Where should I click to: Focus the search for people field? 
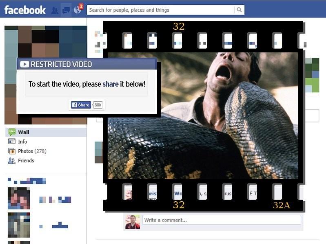(160, 10)
